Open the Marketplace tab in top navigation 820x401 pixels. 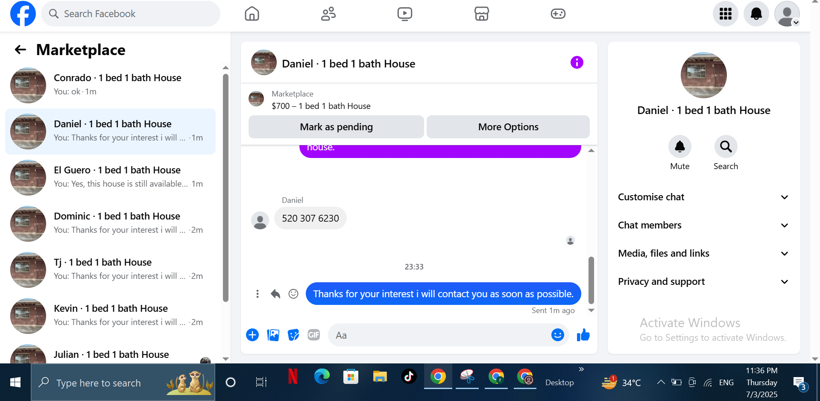481,14
